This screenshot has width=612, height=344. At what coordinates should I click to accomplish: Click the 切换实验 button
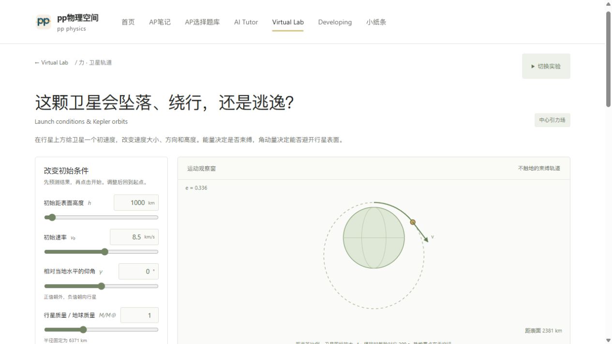[546, 66]
